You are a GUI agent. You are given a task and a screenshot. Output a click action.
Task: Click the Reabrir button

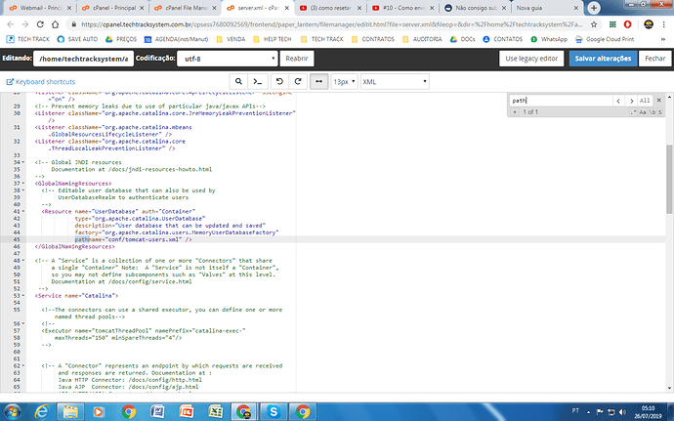coord(297,59)
